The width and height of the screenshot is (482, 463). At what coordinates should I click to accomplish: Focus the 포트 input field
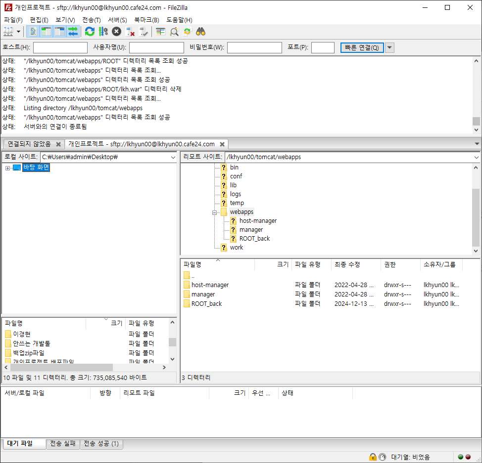[323, 47]
